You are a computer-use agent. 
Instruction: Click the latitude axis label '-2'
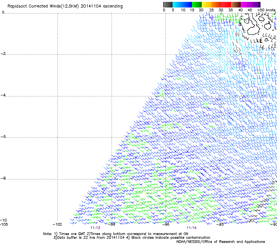coord(3,54)
